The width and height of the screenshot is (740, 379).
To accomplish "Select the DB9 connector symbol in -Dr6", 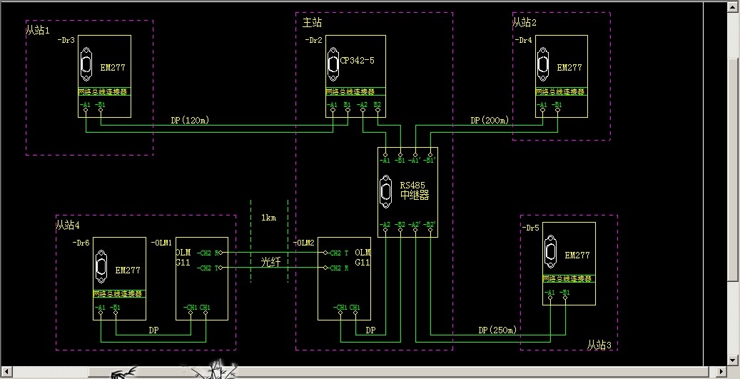I will [101, 267].
